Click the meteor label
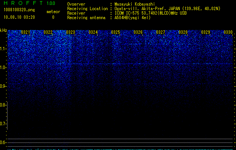Screen dimensions: 236x150 tap(53, 12)
